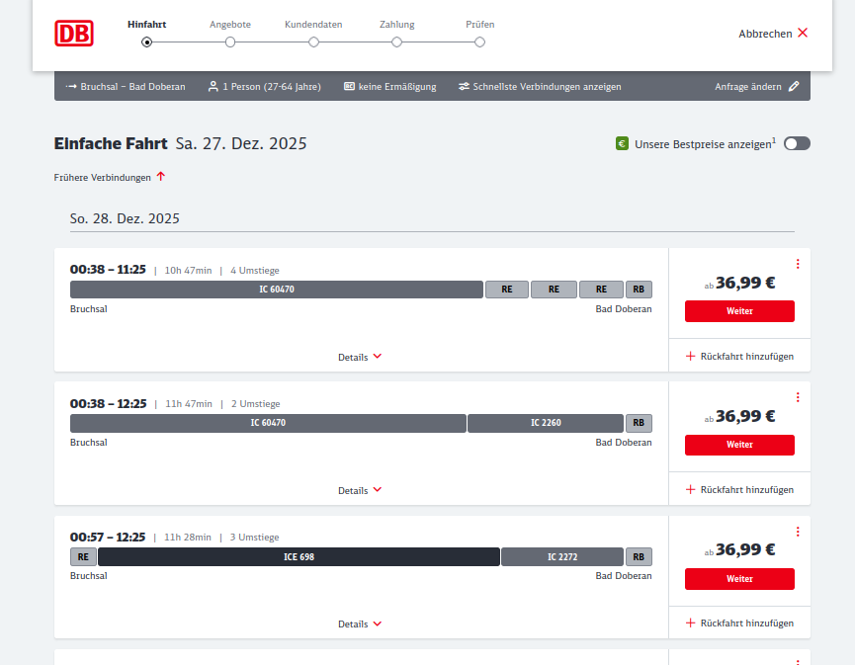Viewport: 855px width, 665px height.
Task: Show Frühere Verbindungen
Action: click(110, 177)
